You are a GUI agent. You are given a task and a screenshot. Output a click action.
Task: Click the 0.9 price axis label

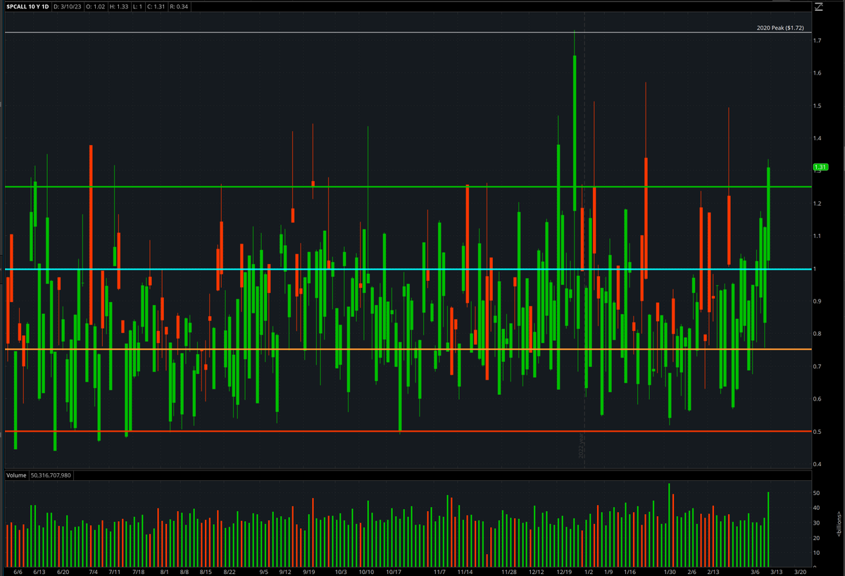(816, 301)
